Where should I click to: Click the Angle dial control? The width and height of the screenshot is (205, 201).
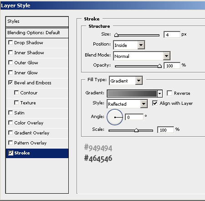pyautogui.click(x=115, y=117)
